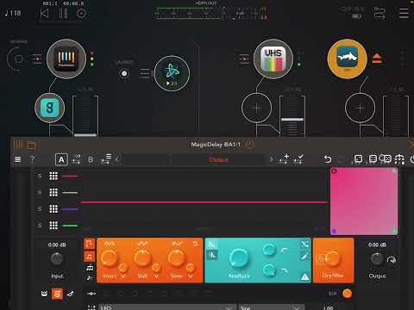Select the orange owl mode button
The image size is (414, 310).
tap(57, 294)
